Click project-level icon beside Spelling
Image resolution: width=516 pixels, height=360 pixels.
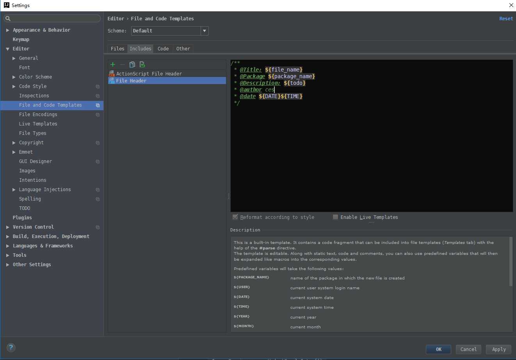[x=98, y=199]
